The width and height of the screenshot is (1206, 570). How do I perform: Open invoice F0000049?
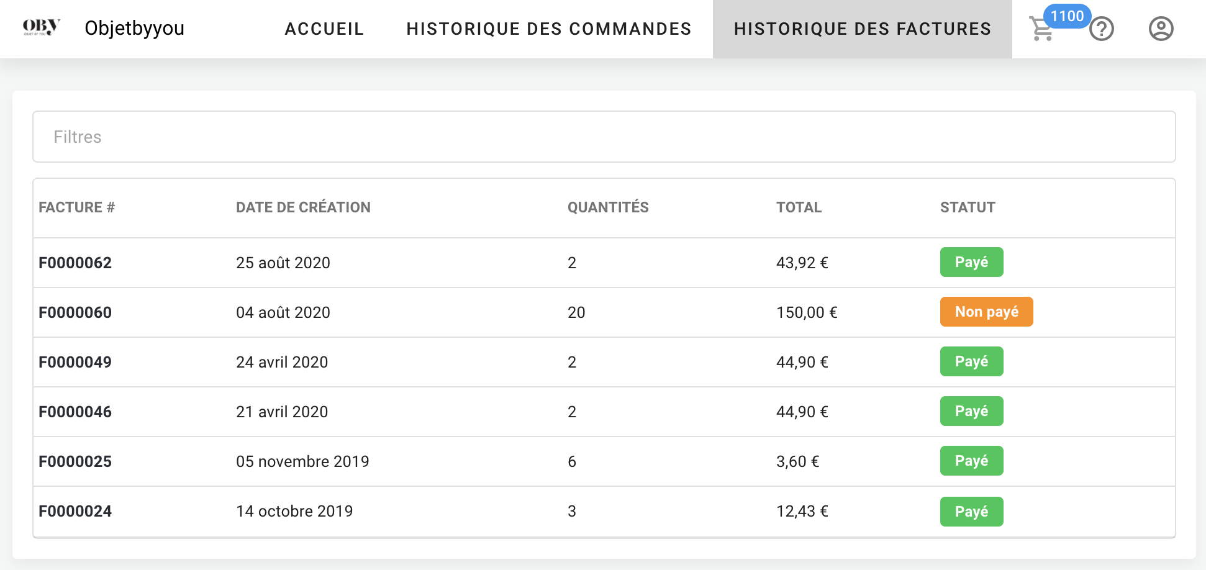(x=75, y=362)
